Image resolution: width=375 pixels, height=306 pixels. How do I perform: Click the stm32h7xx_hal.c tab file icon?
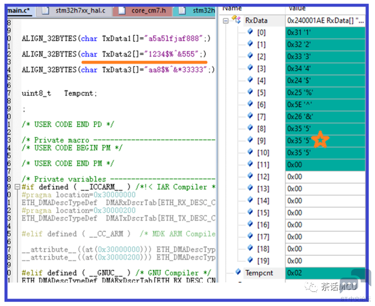[45, 10]
